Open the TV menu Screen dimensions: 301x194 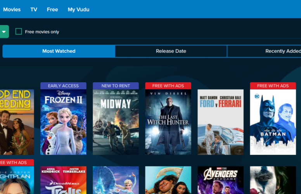[x=34, y=9]
